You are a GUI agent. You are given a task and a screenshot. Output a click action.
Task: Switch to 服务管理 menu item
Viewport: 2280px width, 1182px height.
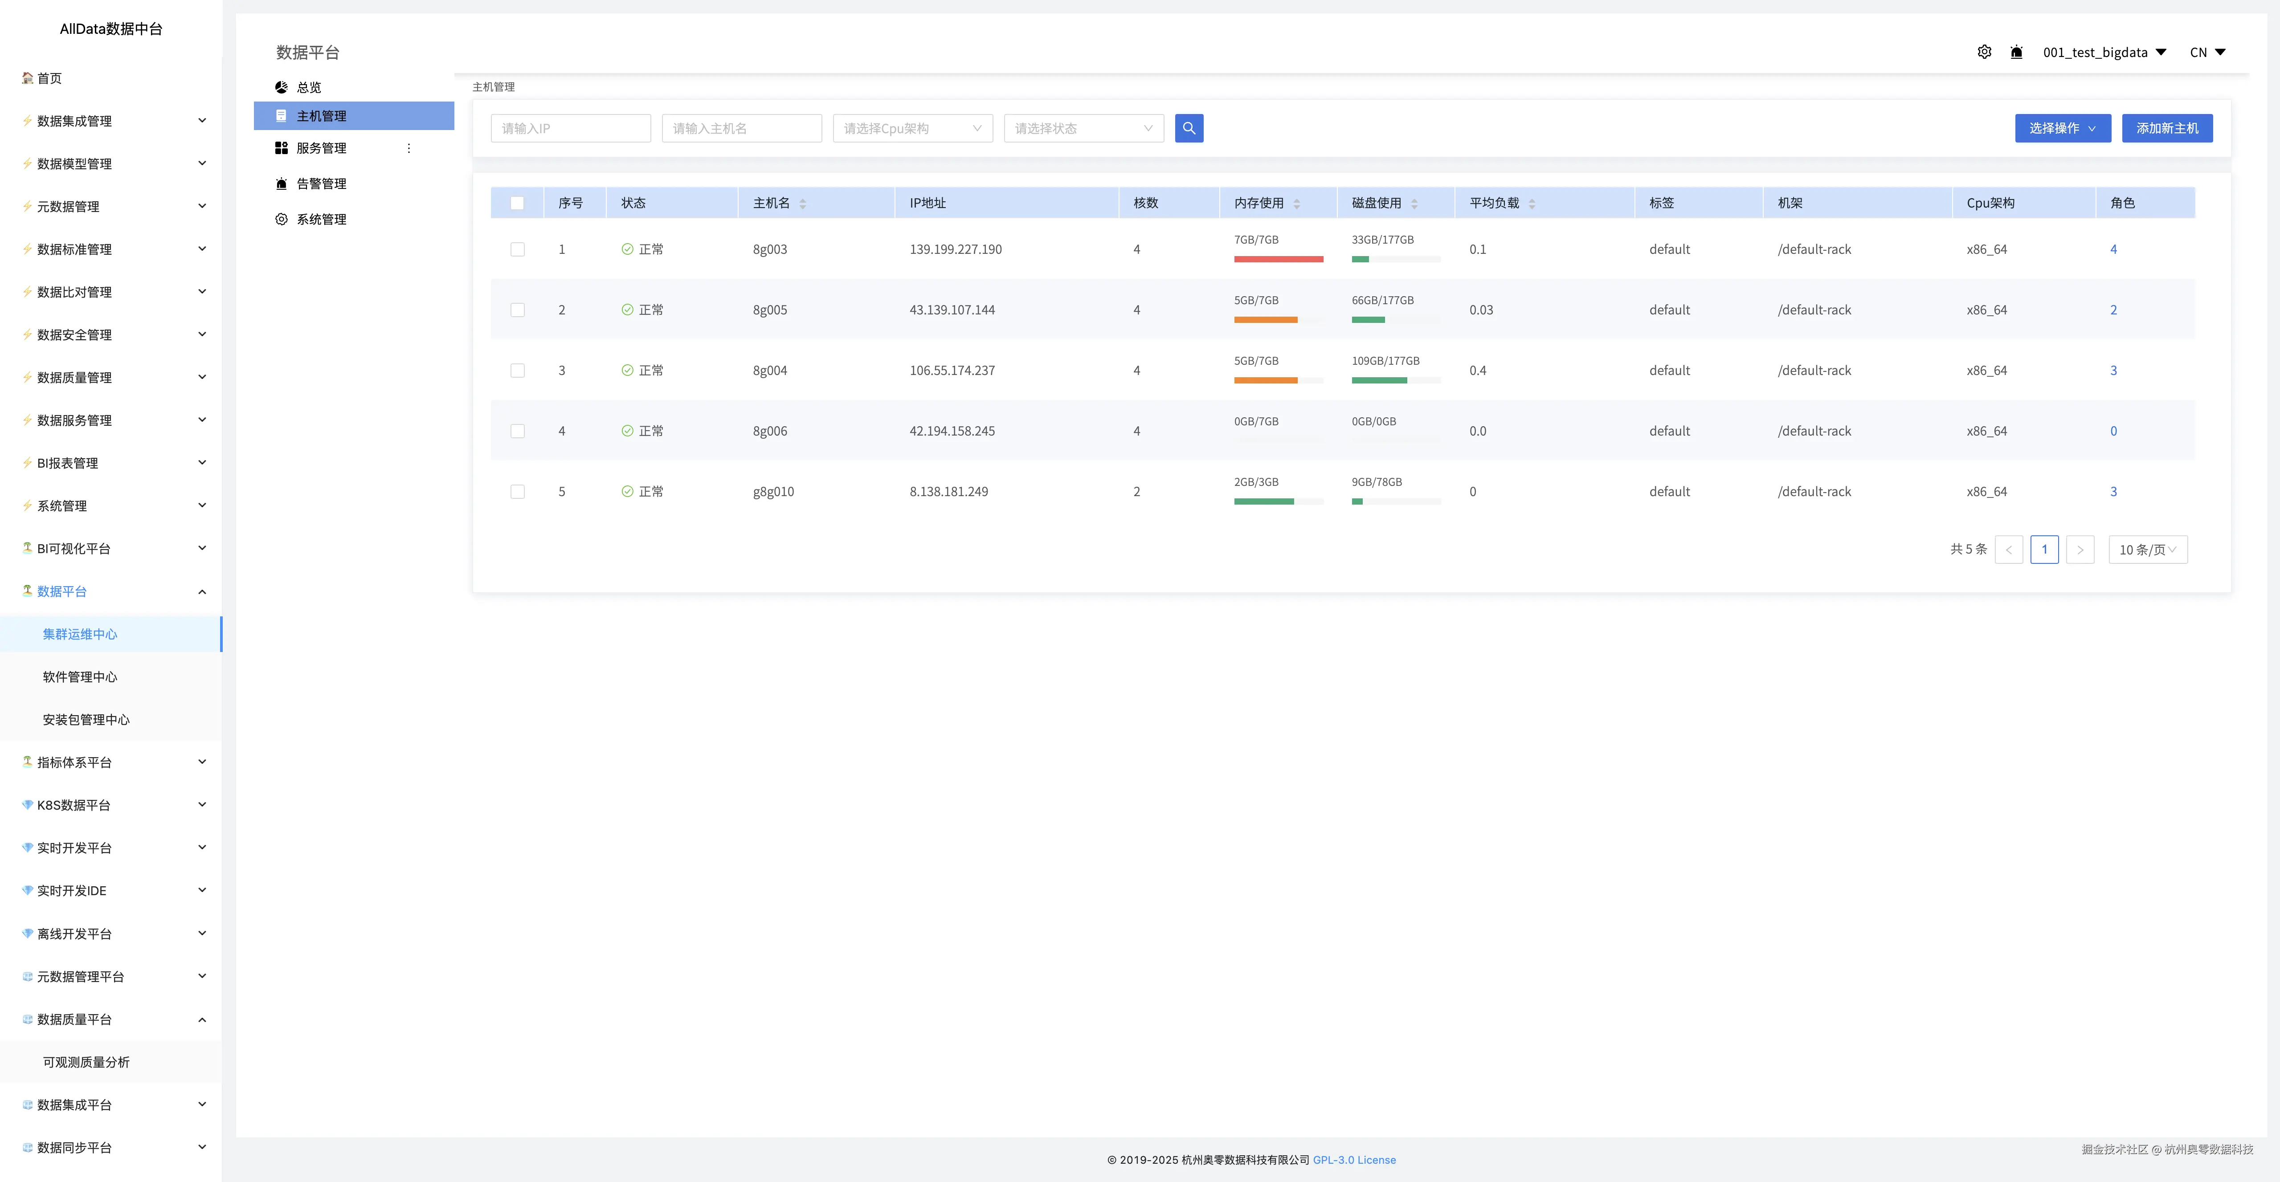tap(321, 149)
